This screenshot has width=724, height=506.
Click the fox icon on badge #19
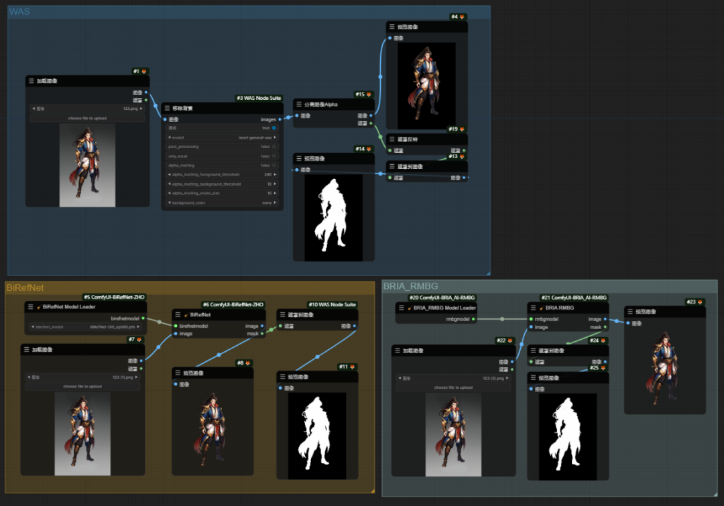pyautogui.click(x=462, y=129)
